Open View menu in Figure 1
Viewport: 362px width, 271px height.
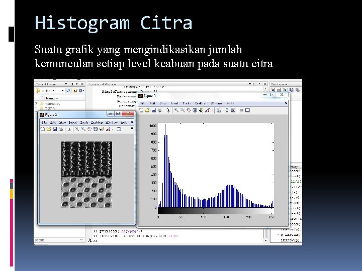(x=163, y=103)
